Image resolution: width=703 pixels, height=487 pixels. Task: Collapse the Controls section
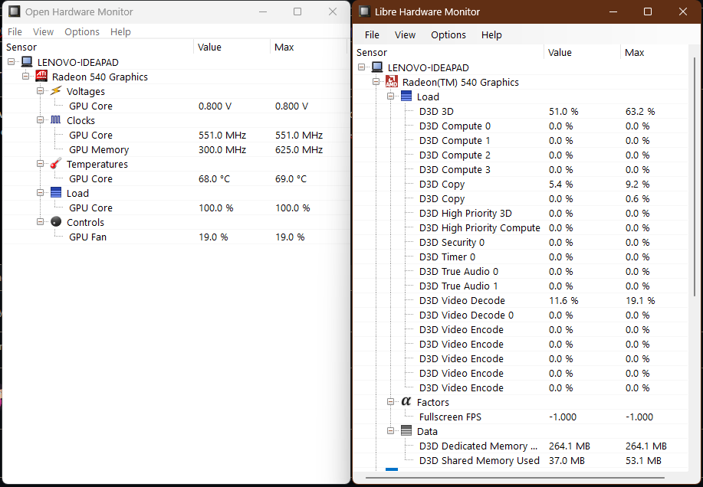pyautogui.click(x=41, y=222)
